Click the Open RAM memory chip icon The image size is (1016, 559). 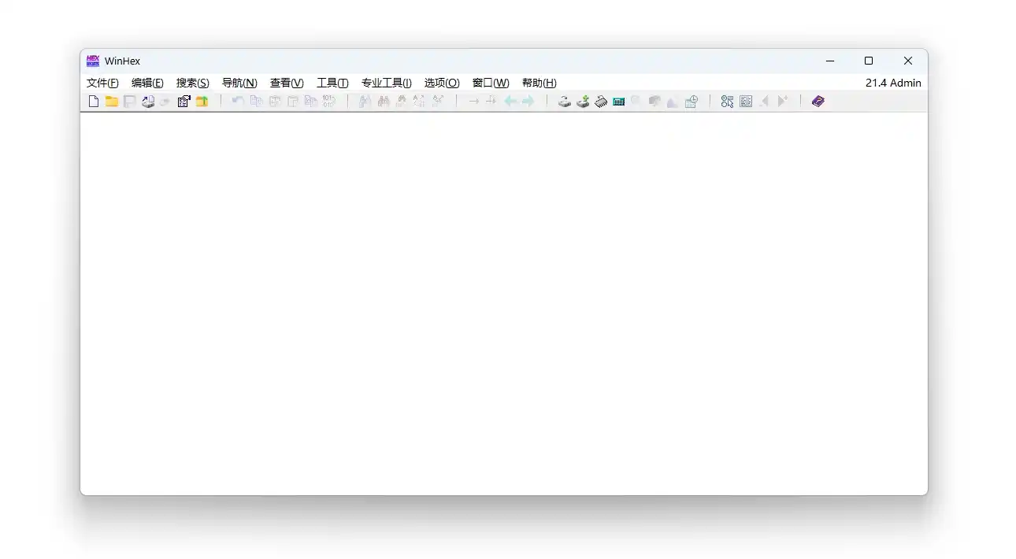(601, 102)
